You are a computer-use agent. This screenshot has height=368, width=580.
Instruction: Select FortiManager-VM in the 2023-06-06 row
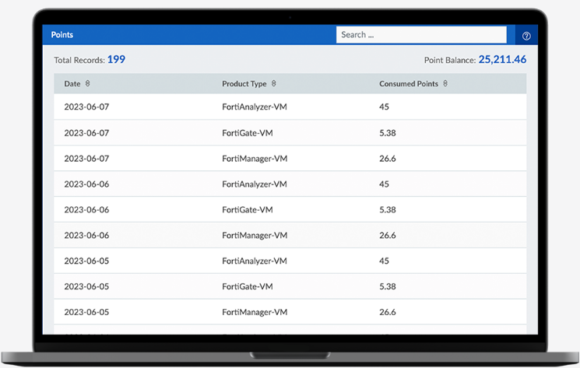[255, 236]
